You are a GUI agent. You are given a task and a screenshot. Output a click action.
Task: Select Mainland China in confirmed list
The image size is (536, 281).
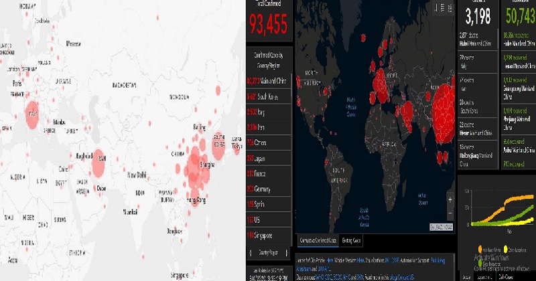269,81
